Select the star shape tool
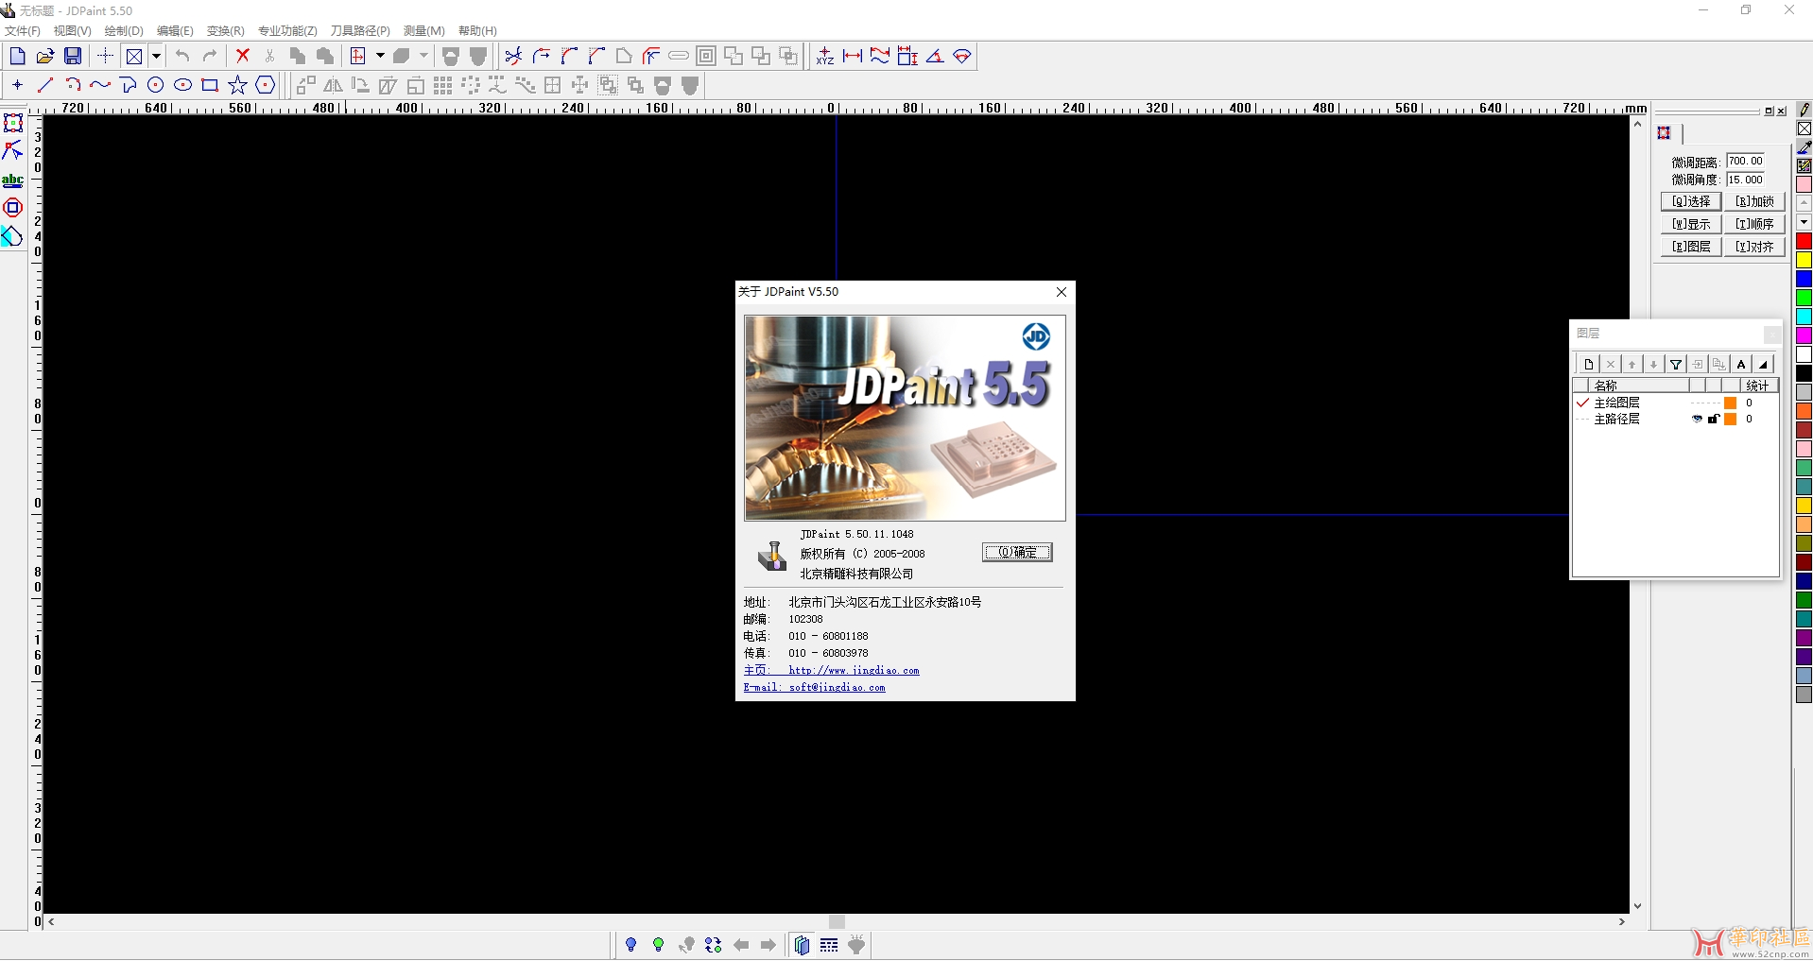Screen dimensions: 1813x961 [x=237, y=85]
